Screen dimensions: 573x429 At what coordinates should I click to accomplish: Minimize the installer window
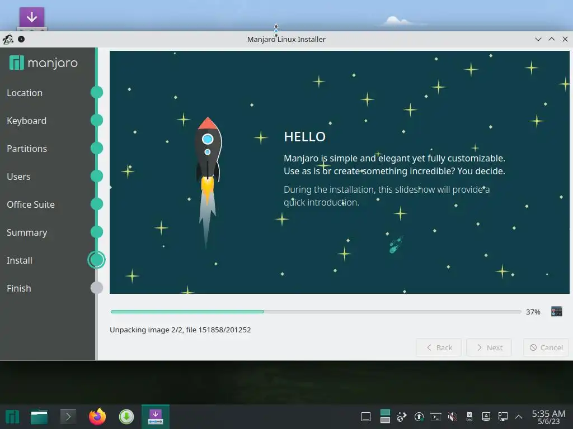538,39
